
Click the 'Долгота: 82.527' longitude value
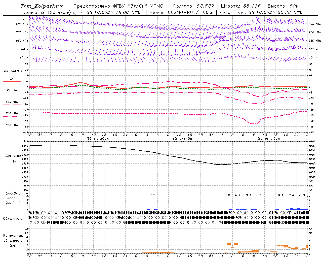pos(193,6)
